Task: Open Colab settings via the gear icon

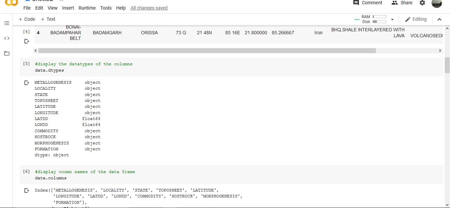Action: 422,3
